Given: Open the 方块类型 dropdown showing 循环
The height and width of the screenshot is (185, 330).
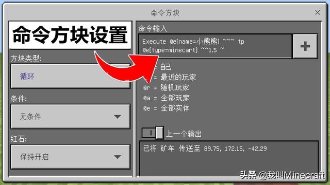Looking at the screenshot, I should (70, 76).
